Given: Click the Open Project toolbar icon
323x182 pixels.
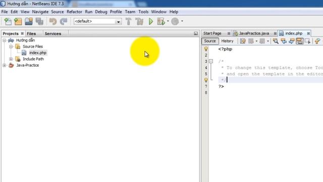Looking at the screenshot, I should pos(29,21).
